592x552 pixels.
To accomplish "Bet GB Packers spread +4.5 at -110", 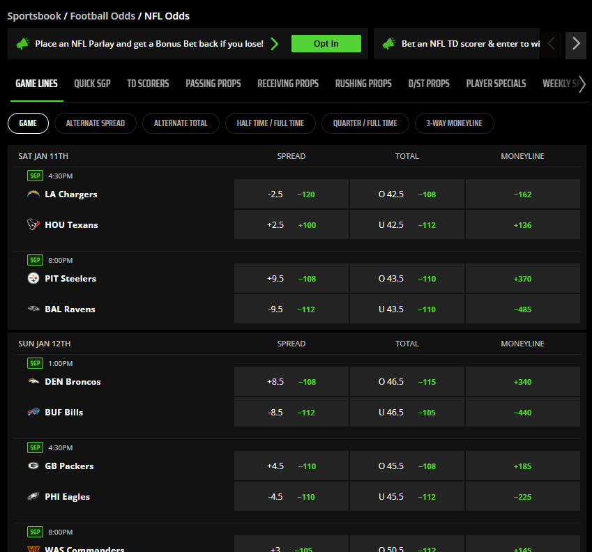I will [291, 466].
